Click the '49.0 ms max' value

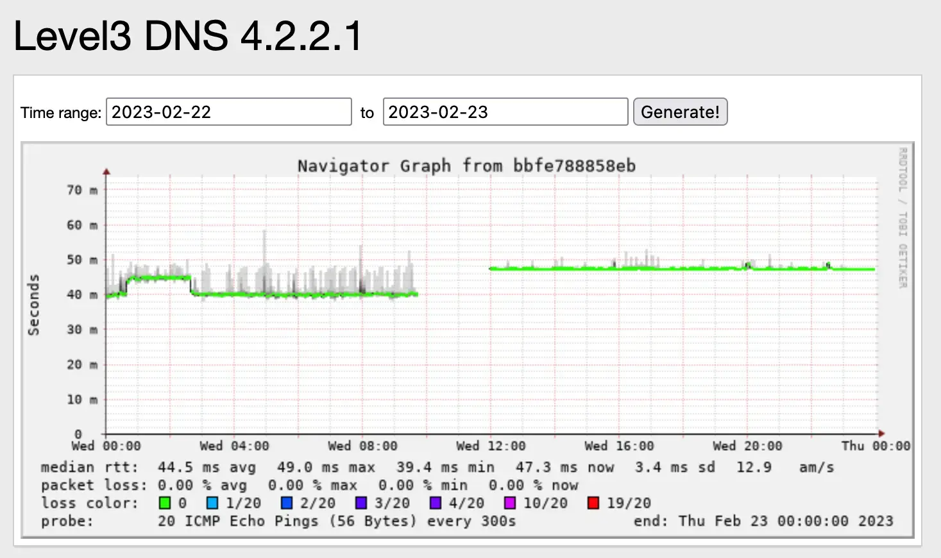point(326,468)
